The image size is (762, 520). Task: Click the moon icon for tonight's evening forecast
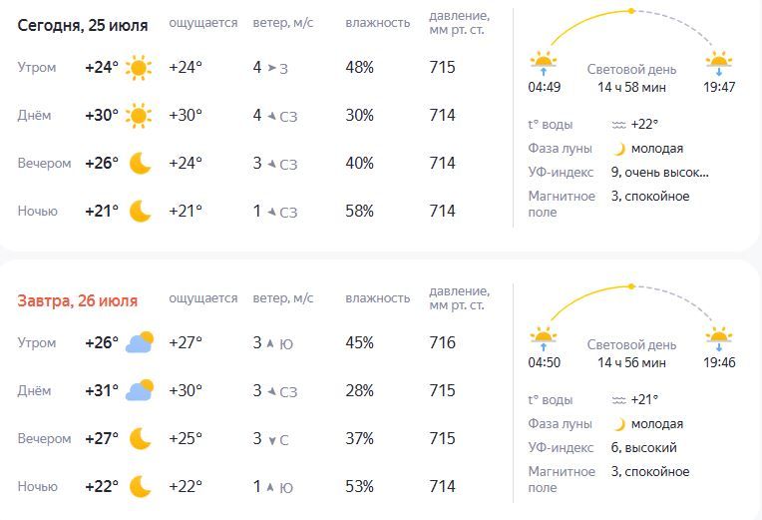point(140,164)
